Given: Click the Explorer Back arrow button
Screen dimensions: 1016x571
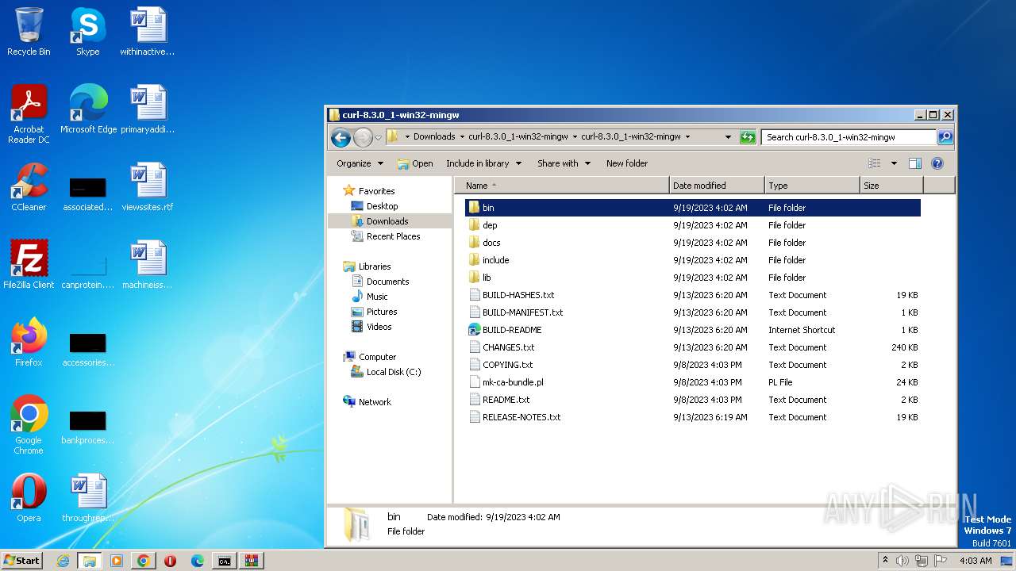Looking at the screenshot, I should (x=341, y=137).
